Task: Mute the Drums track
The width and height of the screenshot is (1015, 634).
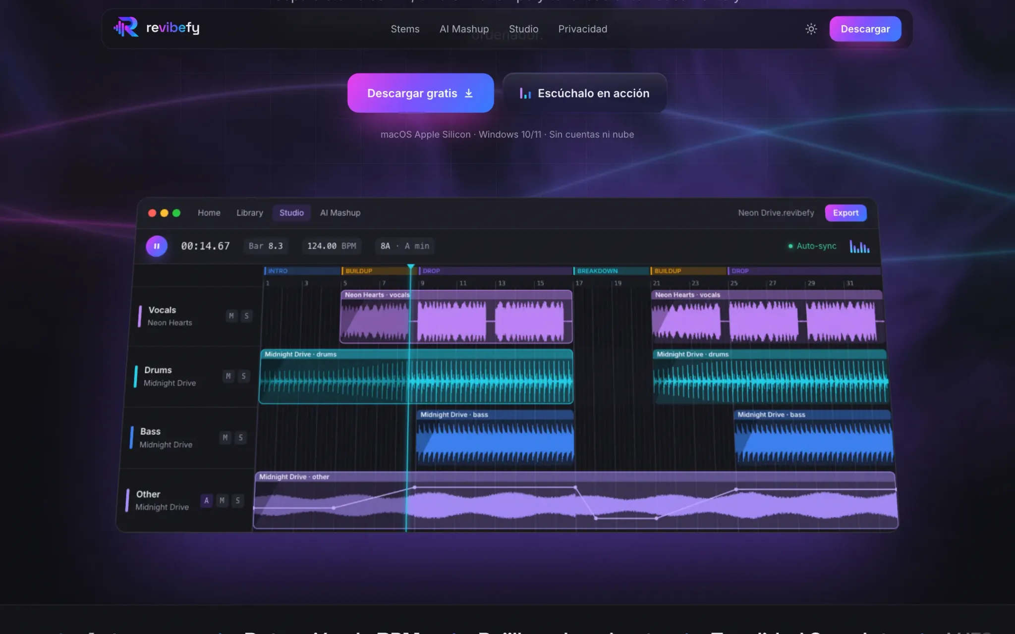Action: click(228, 376)
